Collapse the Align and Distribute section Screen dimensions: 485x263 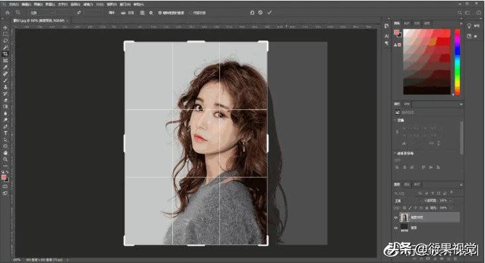[396, 153]
